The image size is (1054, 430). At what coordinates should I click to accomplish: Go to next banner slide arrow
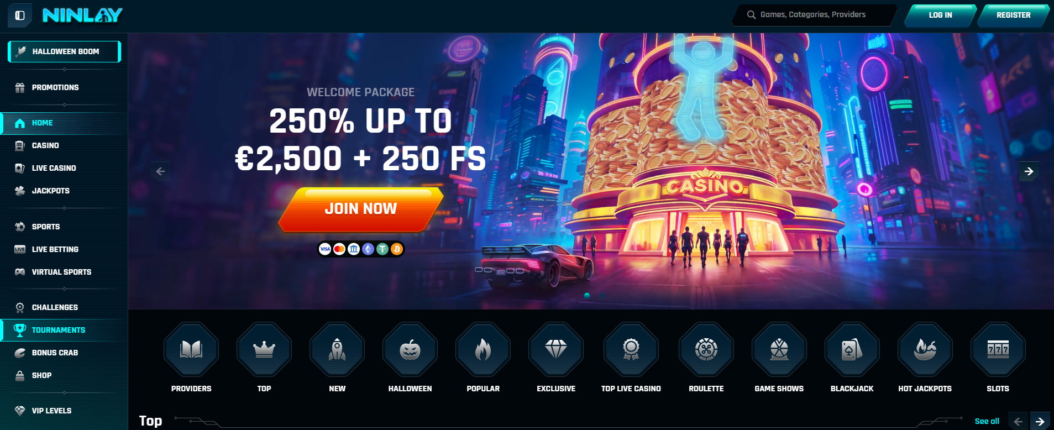click(1029, 171)
